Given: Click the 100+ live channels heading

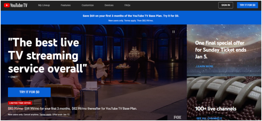Looking at the screenshot, I should tap(216, 109).
